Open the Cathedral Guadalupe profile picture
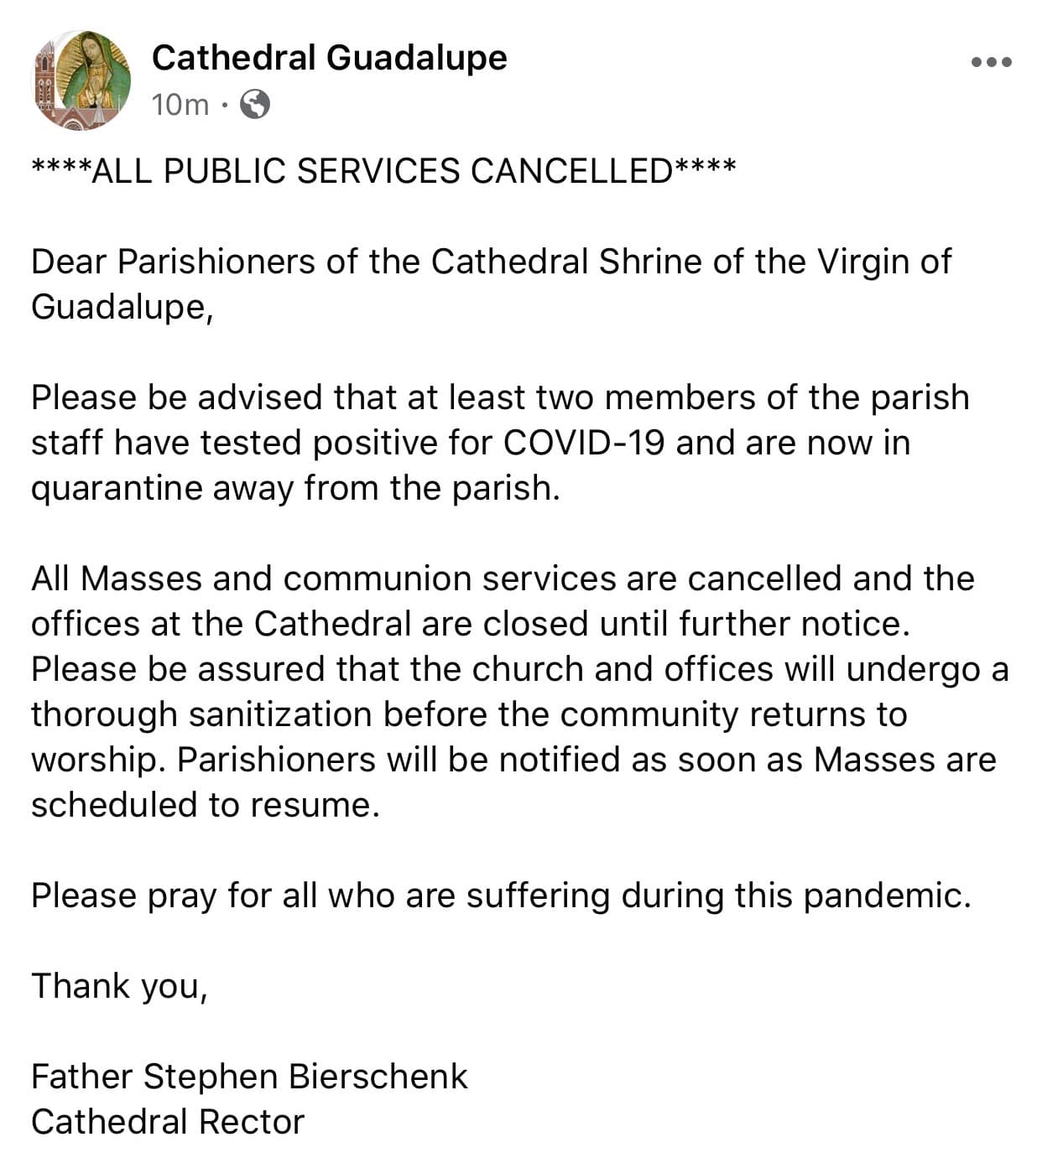Viewport: 1037px width, 1168px height. click(81, 80)
